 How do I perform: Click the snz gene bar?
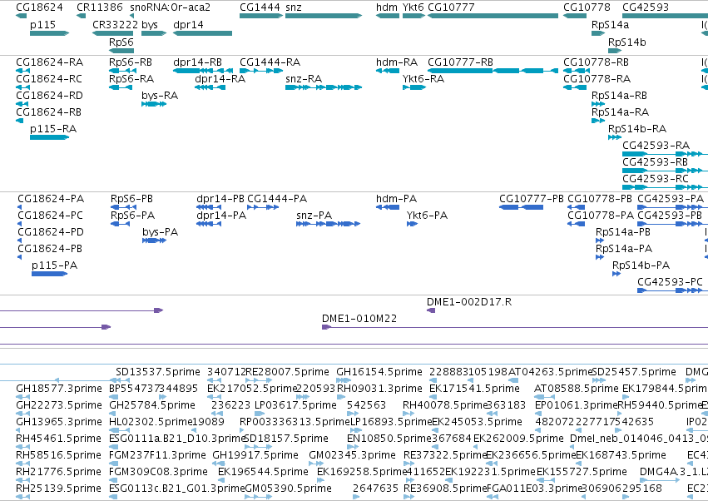click(x=324, y=16)
